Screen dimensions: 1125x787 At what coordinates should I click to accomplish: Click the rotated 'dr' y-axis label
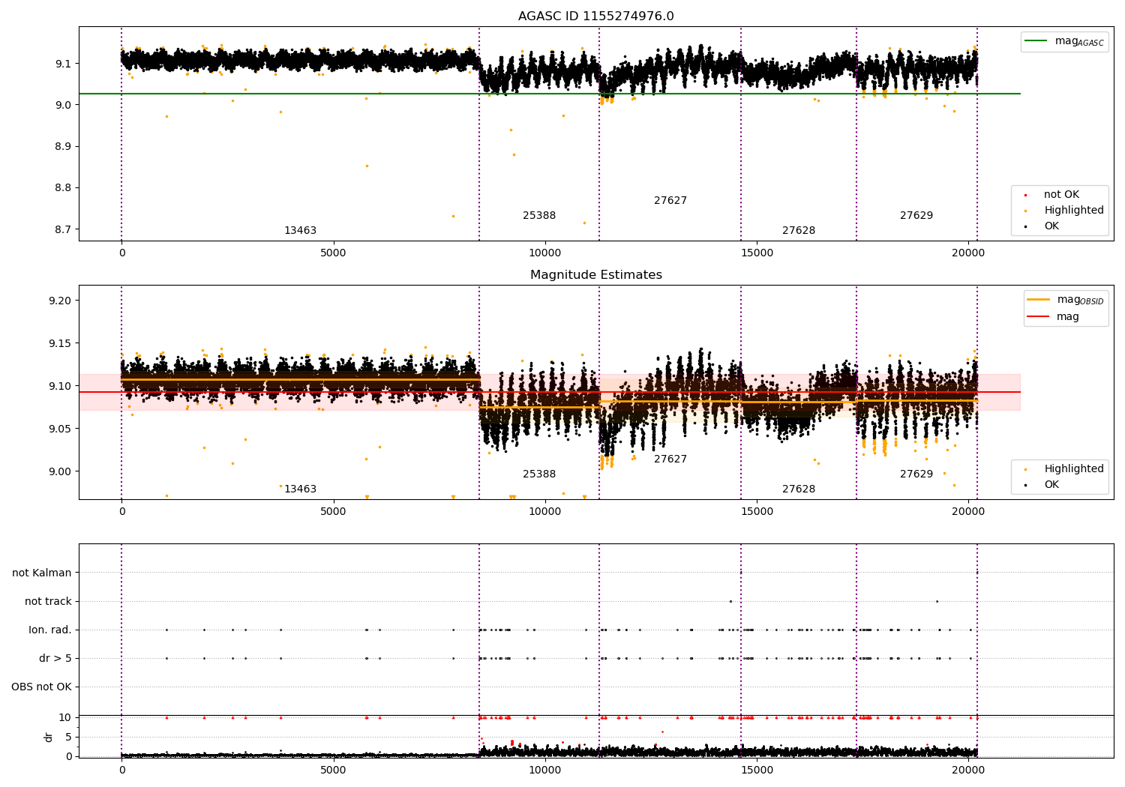click(x=49, y=737)
